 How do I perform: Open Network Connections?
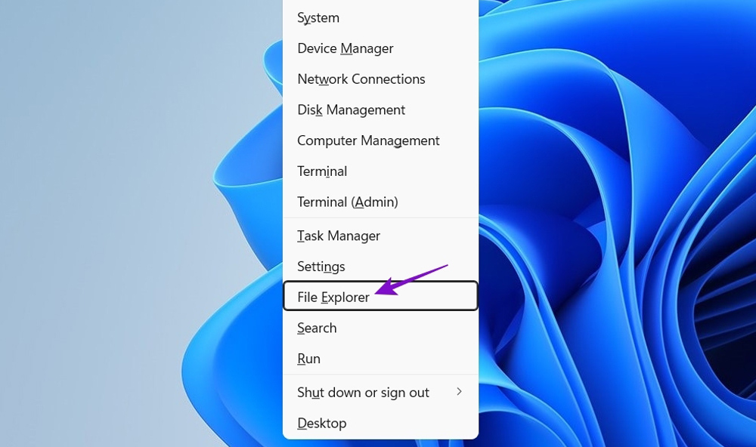click(361, 79)
